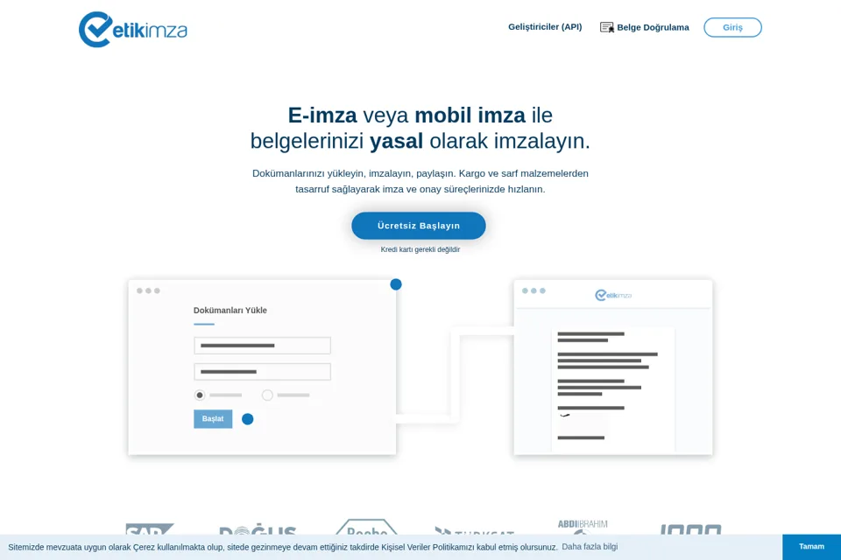Accept cookies with Tamam button
The image size is (841, 560).
coord(811,547)
